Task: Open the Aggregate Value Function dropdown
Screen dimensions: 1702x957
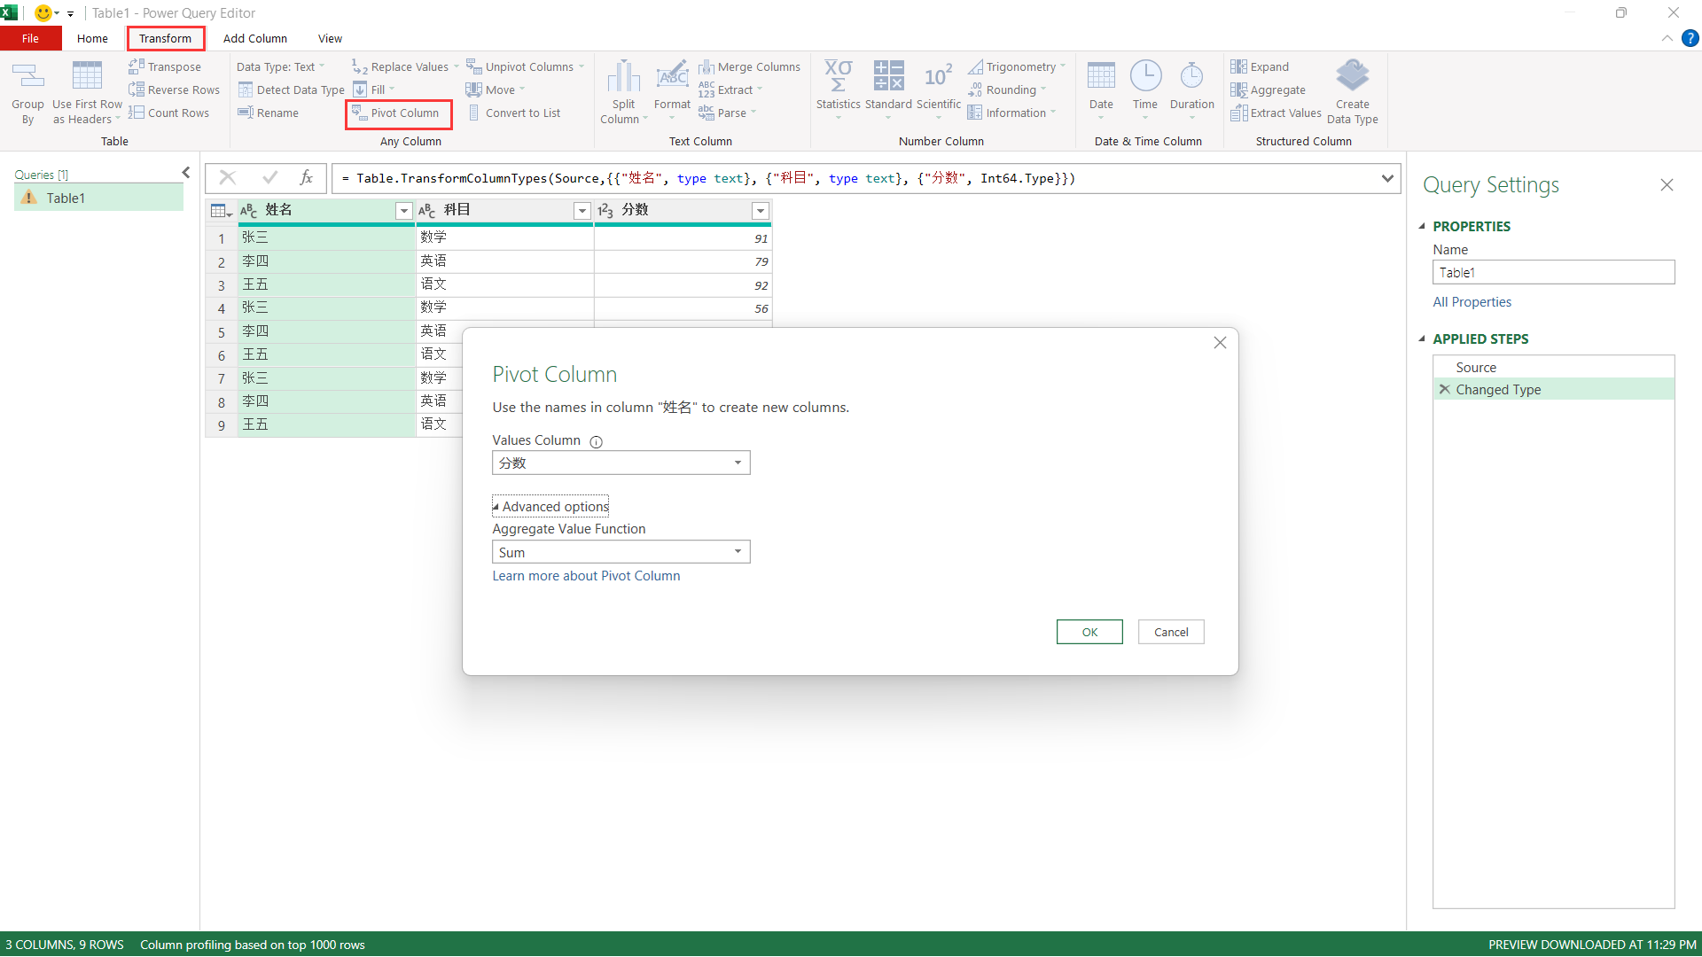Action: [x=738, y=552]
